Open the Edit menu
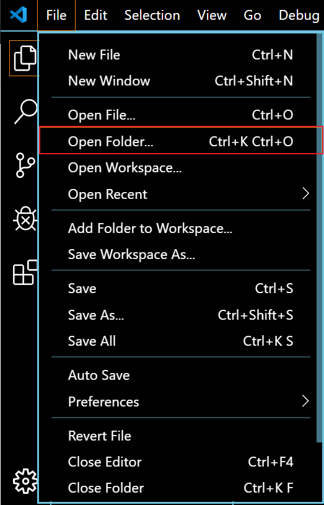The height and width of the screenshot is (505, 324). click(x=95, y=15)
